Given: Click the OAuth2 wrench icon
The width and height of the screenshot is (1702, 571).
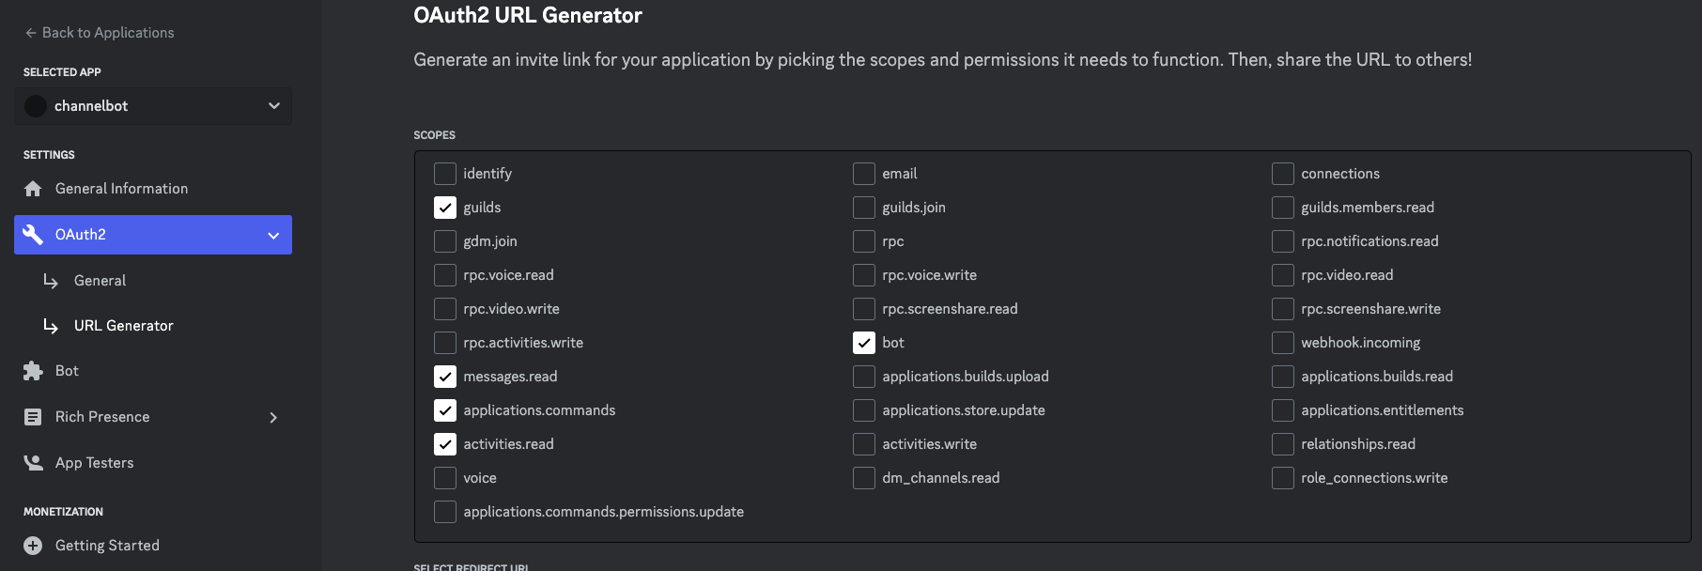Looking at the screenshot, I should click(x=33, y=235).
